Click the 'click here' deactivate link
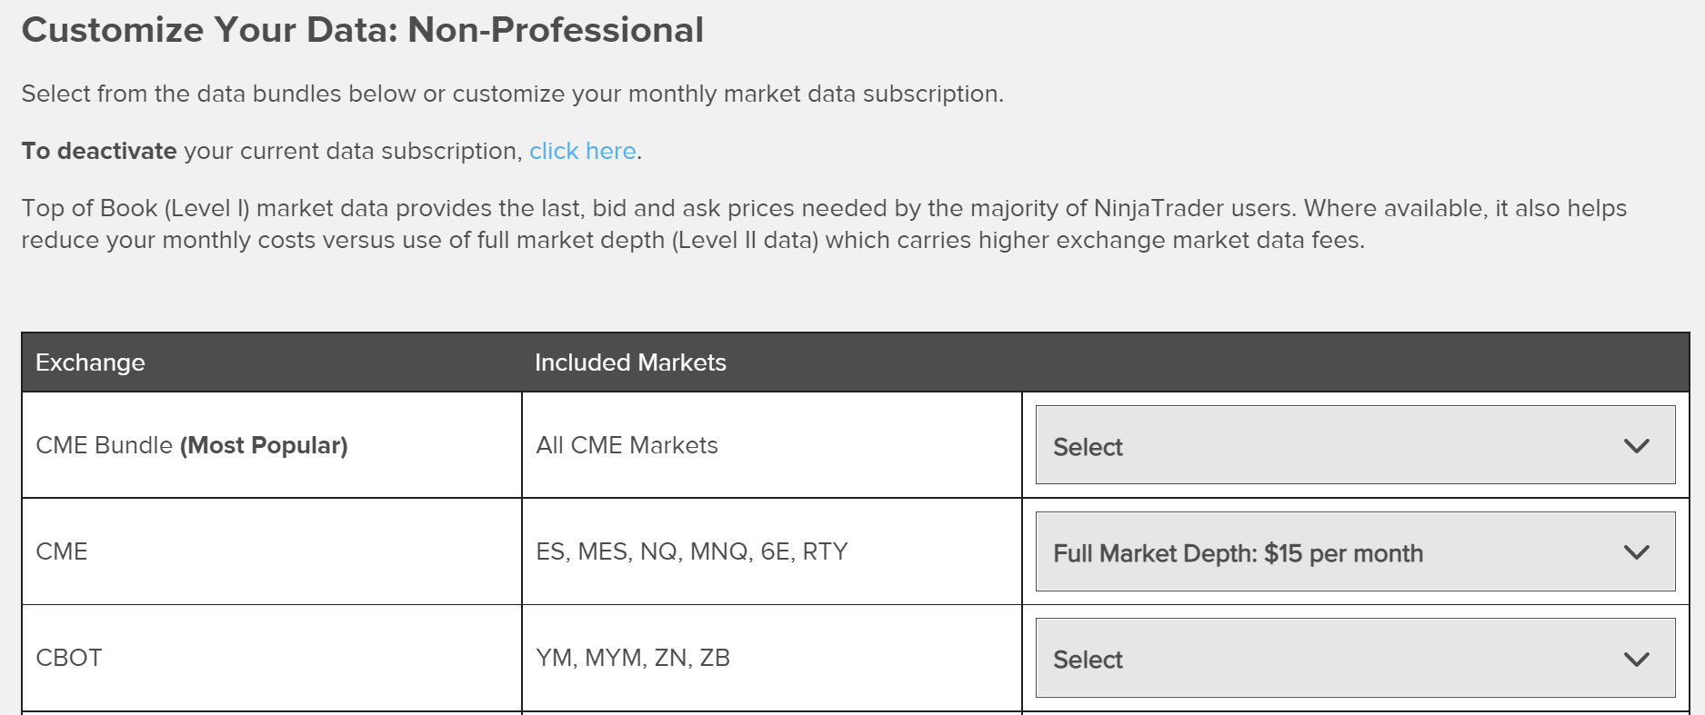 point(582,151)
